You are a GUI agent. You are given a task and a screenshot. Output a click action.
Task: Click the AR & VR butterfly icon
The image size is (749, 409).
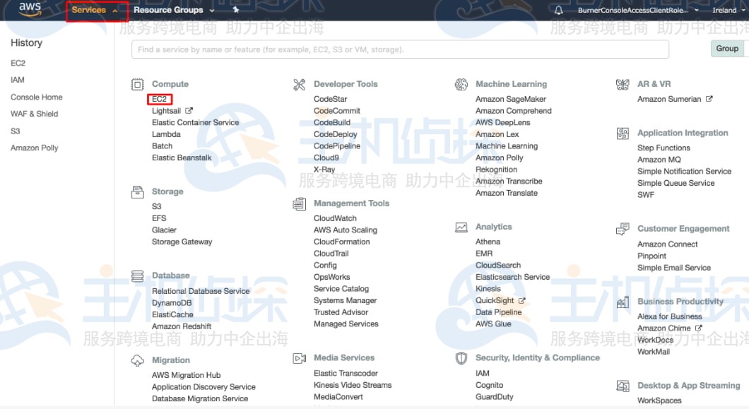click(623, 85)
